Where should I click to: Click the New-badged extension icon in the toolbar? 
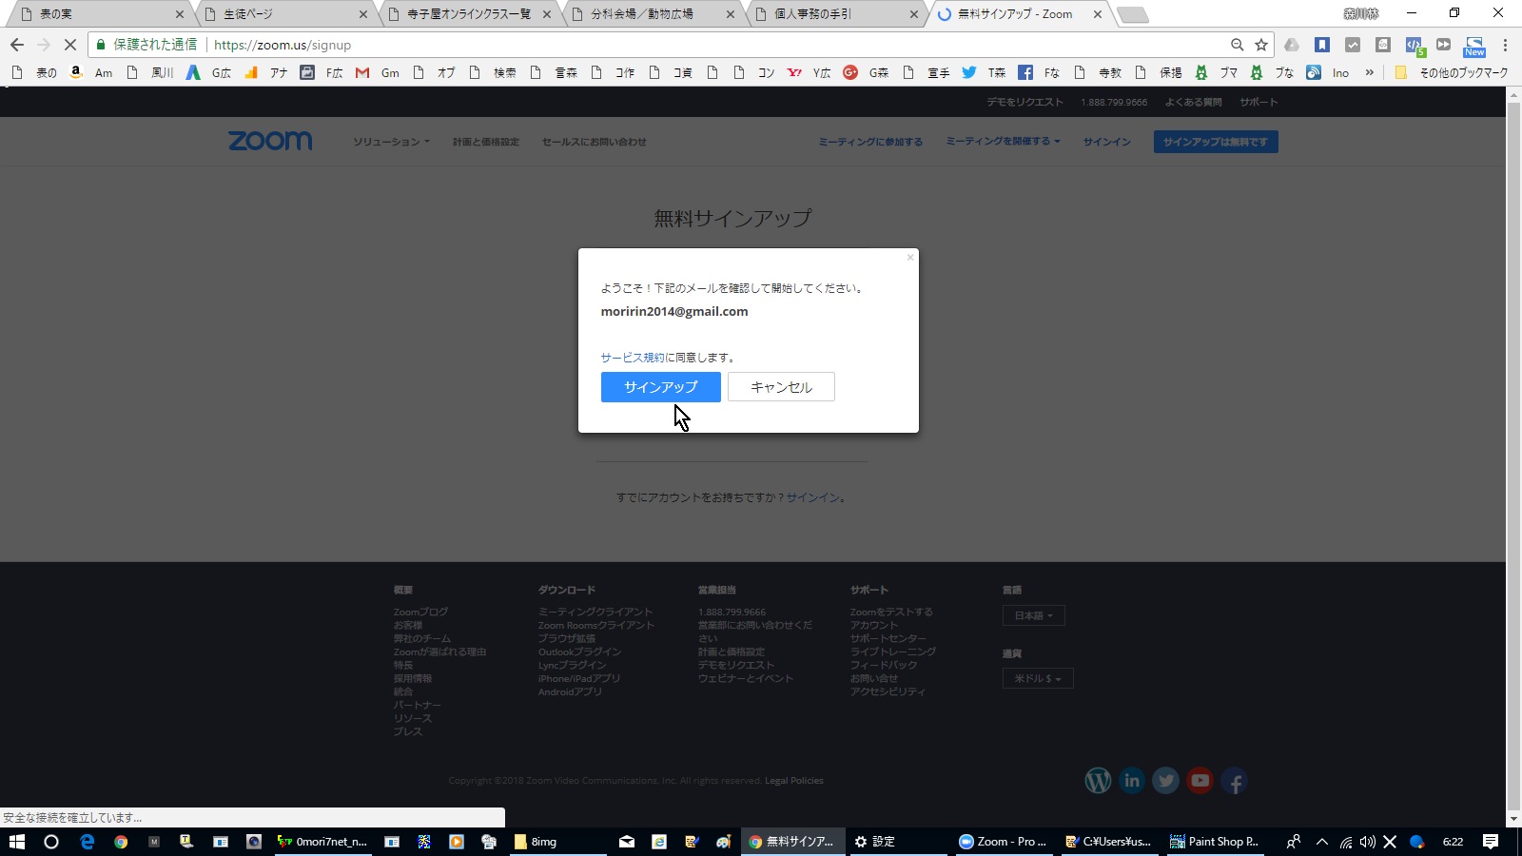tap(1474, 45)
